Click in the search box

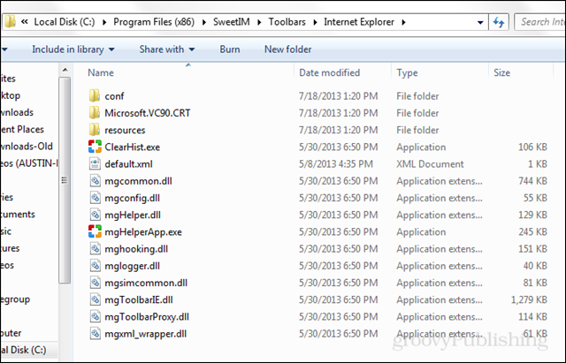click(x=540, y=22)
